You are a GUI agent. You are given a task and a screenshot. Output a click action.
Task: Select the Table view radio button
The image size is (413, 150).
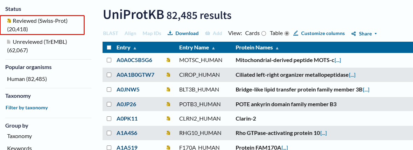tap(287, 34)
